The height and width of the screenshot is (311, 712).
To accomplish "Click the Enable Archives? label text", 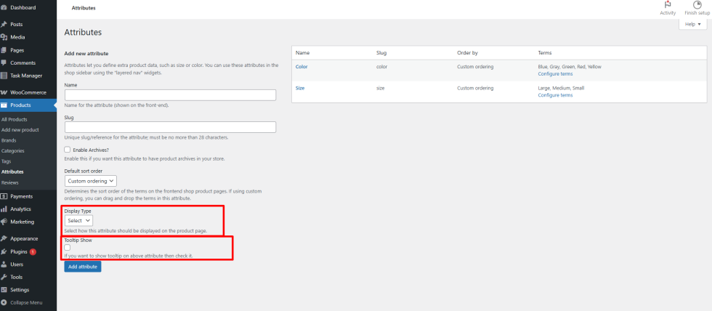I will tap(91, 150).
